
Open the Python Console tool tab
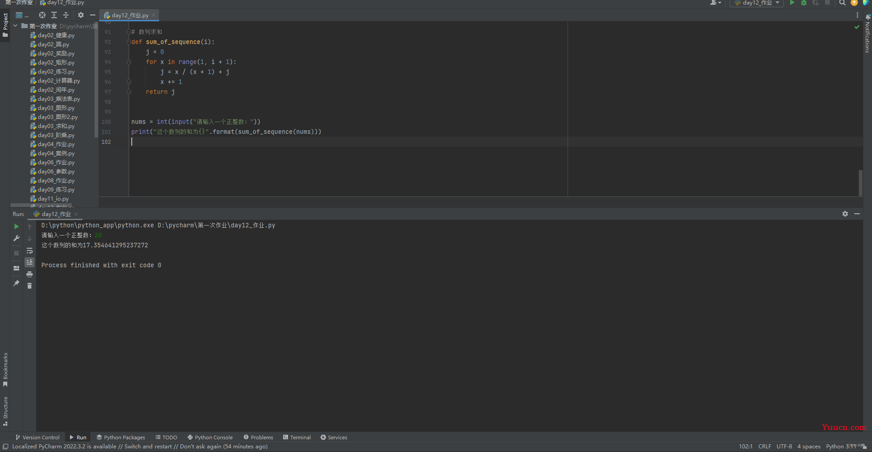210,437
